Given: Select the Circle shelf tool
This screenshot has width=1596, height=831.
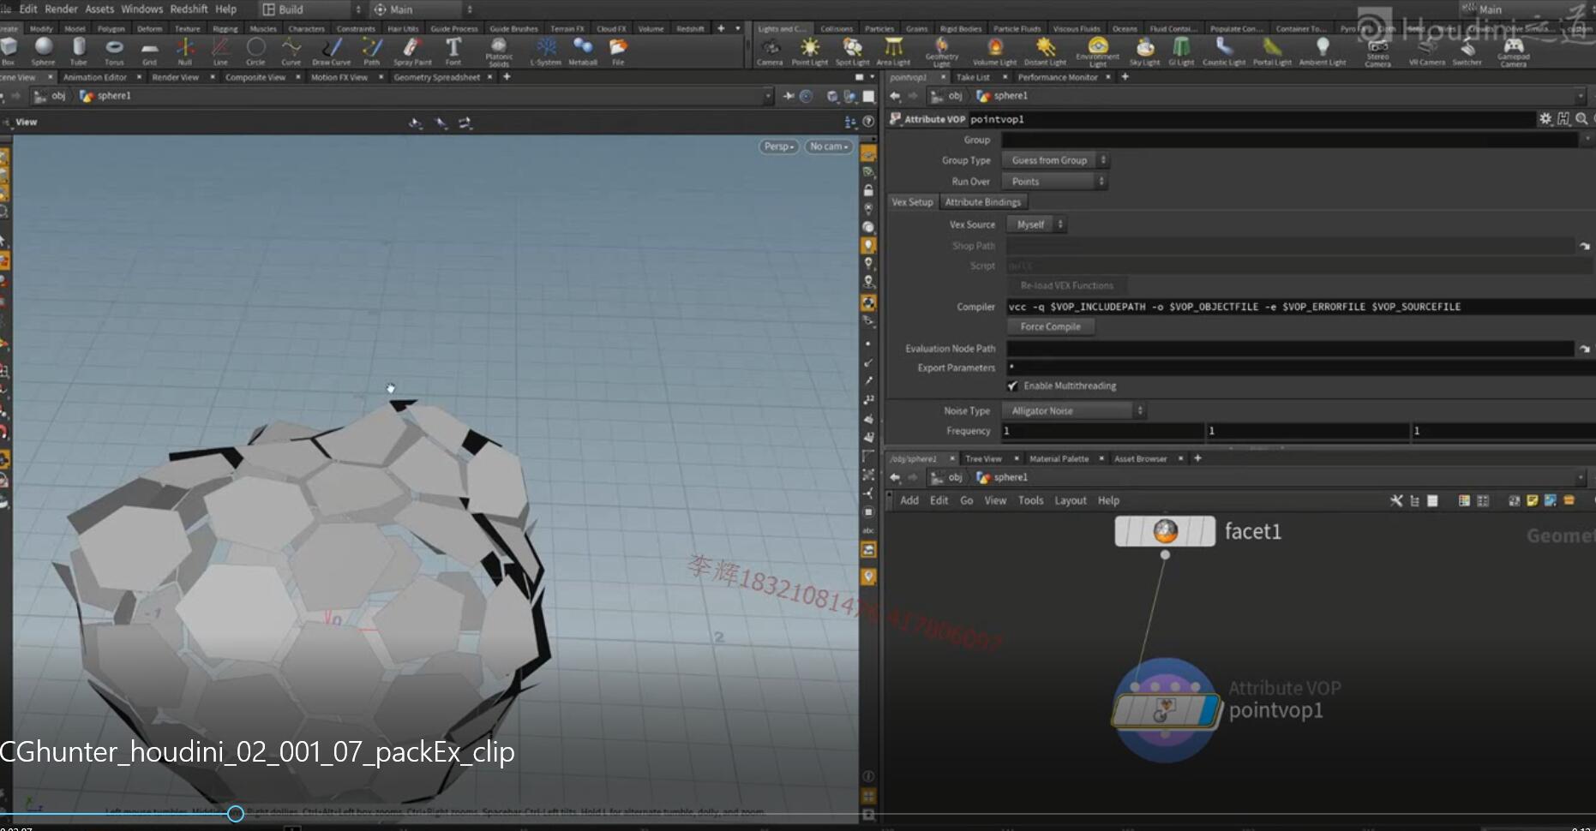Looking at the screenshot, I should point(255,51).
